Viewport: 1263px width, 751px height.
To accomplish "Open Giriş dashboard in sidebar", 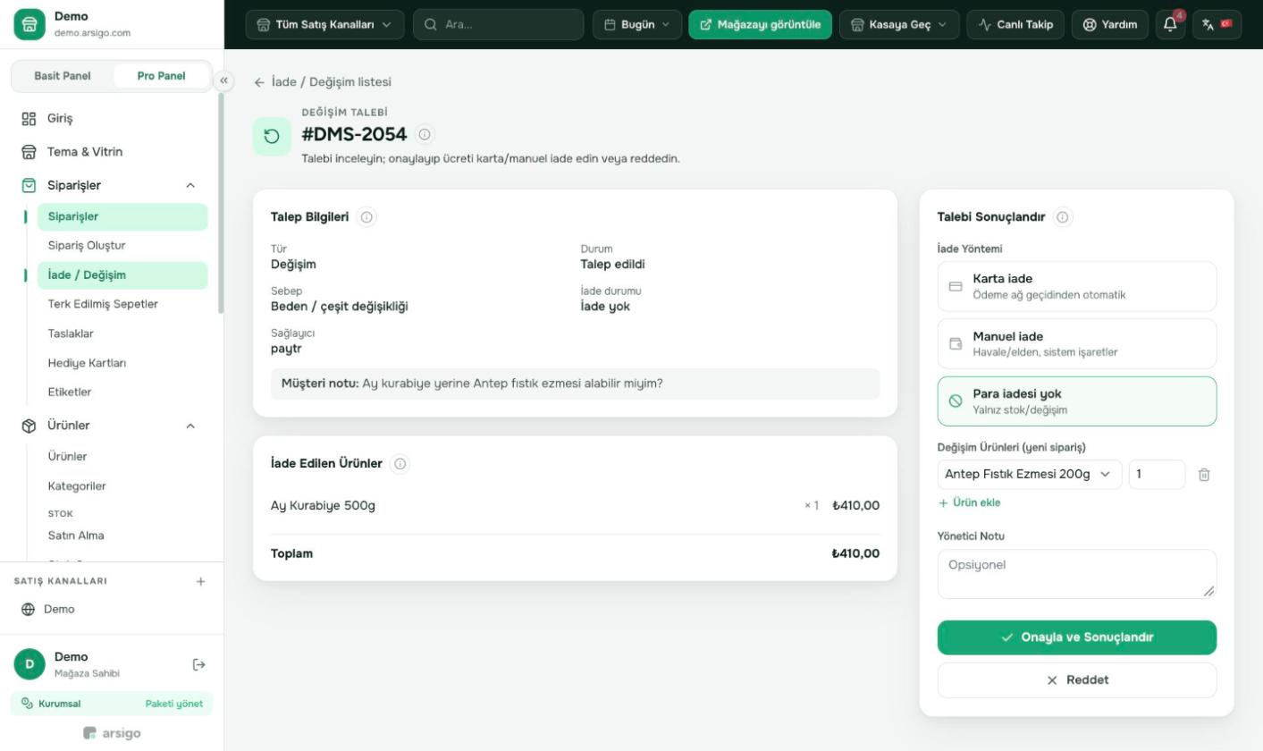I will [111, 118].
